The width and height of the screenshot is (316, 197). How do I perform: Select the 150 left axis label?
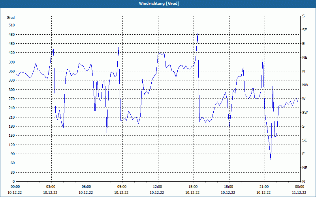pos(11,136)
